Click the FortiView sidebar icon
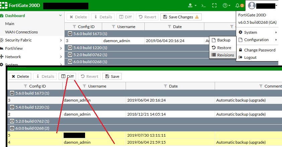The width and height of the screenshot is (282, 147). tap(2, 48)
